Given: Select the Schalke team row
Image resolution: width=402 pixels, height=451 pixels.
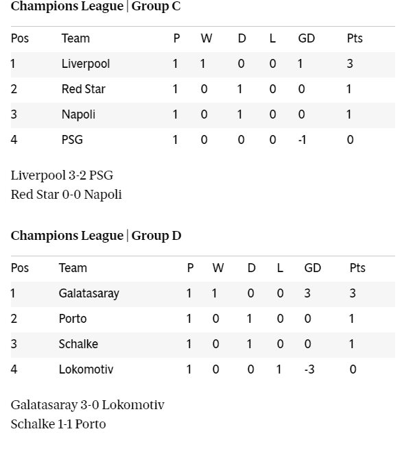Looking at the screenshot, I should click(203, 345).
